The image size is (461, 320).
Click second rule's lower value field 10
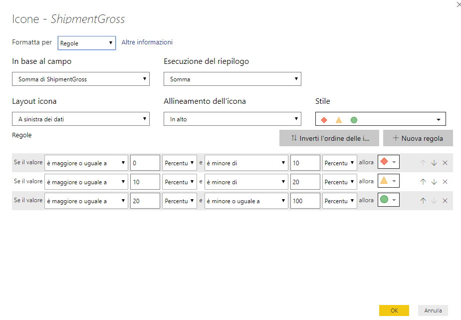(x=145, y=182)
